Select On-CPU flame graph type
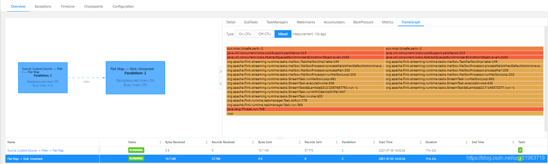Screen dimensions: 548x164 (x=245, y=34)
